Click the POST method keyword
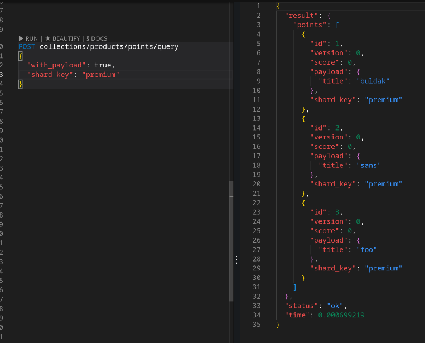 (x=27, y=47)
